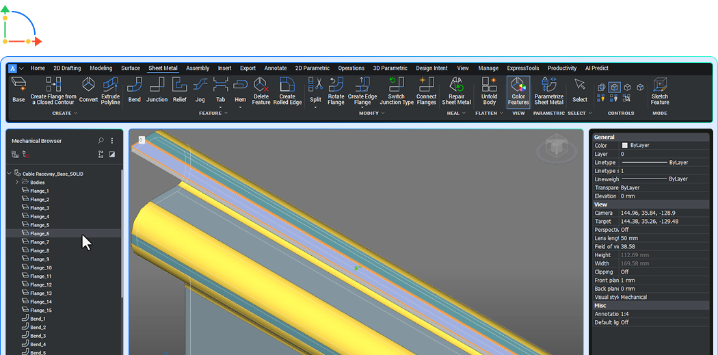Image resolution: width=718 pixels, height=355 pixels.
Task: Switch to the Design Intent tab
Action: coord(431,68)
